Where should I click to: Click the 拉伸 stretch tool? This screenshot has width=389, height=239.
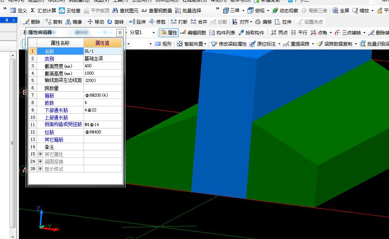point(283,22)
